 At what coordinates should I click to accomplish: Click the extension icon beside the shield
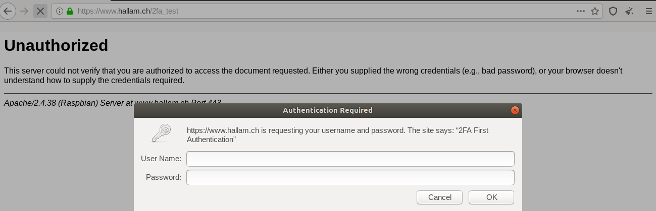tap(629, 11)
